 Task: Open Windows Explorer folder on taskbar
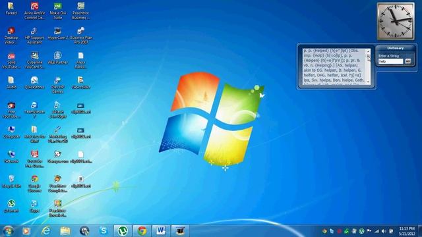click(65, 231)
